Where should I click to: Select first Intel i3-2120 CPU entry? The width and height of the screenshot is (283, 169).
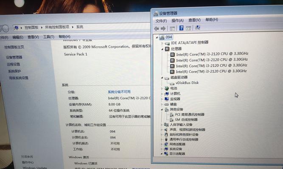[x=212, y=54]
